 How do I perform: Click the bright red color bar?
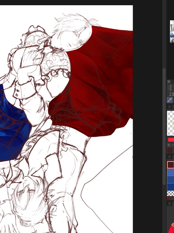(171, 140)
